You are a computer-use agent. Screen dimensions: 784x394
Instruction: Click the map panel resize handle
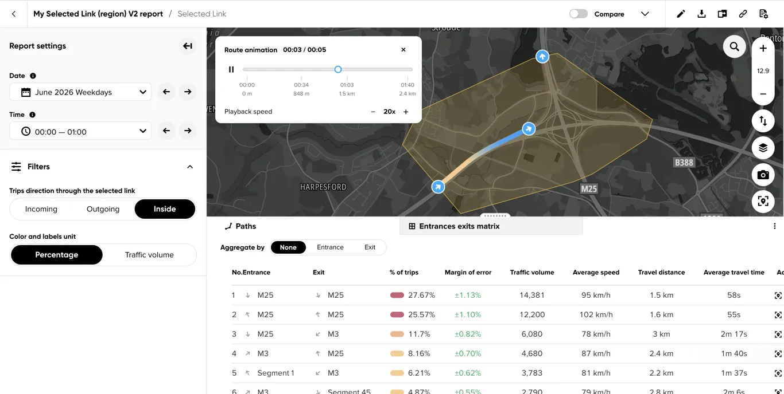point(495,216)
